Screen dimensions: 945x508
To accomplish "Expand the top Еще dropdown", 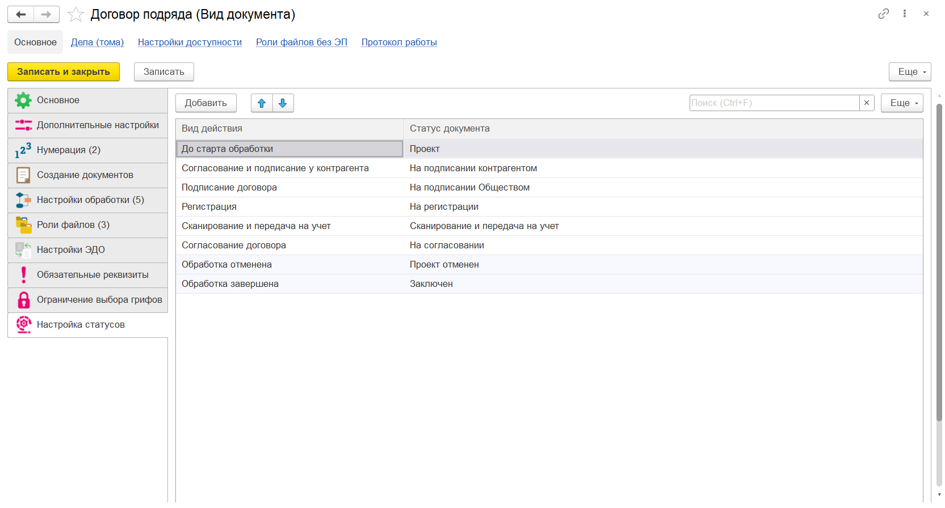I will click(909, 72).
